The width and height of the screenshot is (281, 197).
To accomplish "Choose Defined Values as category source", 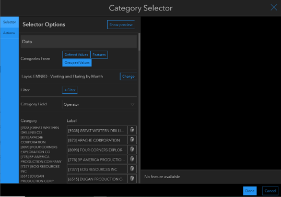I will point(76,55).
